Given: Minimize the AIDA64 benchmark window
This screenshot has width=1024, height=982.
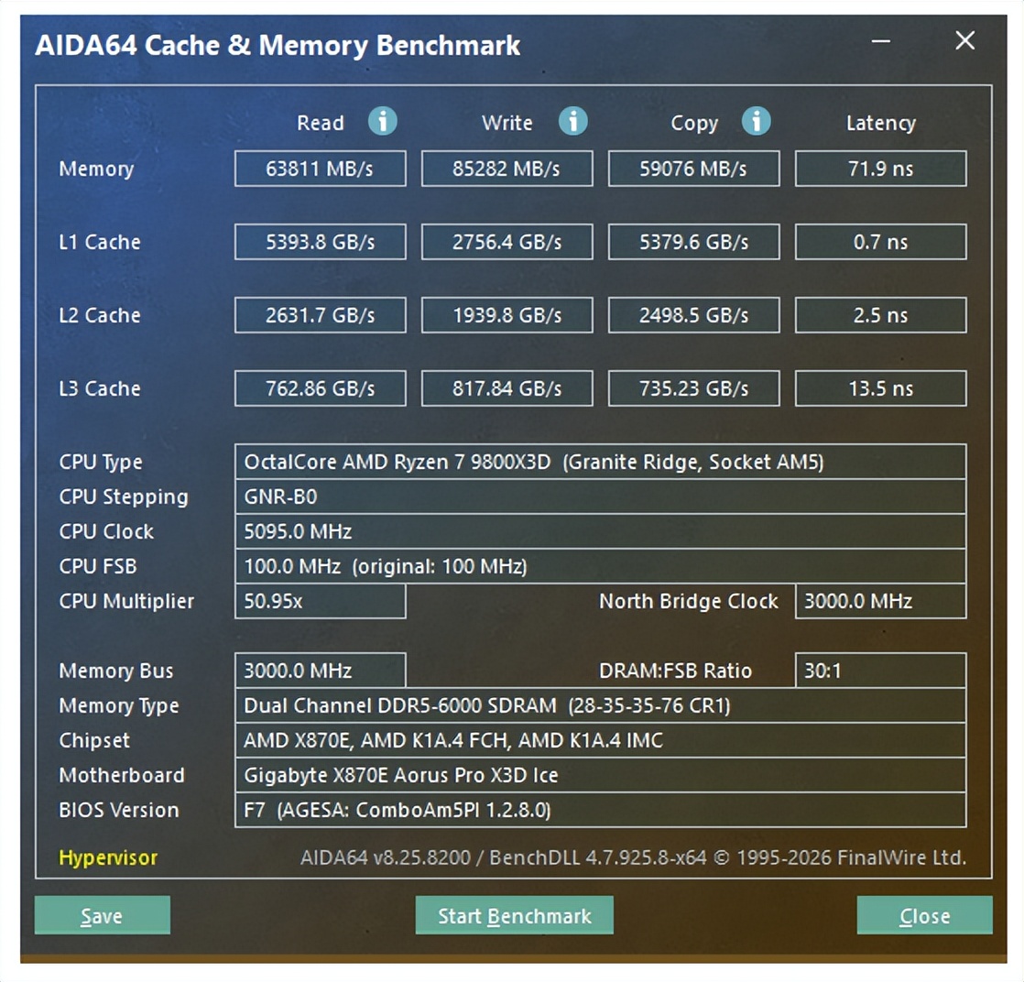Looking at the screenshot, I should click(x=881, y=41).
